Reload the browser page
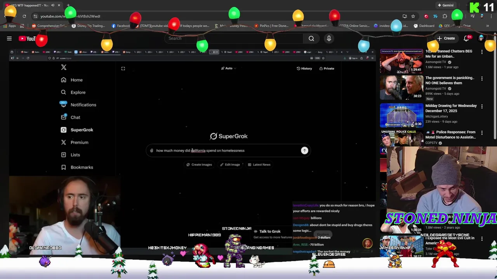 point(24,16)
